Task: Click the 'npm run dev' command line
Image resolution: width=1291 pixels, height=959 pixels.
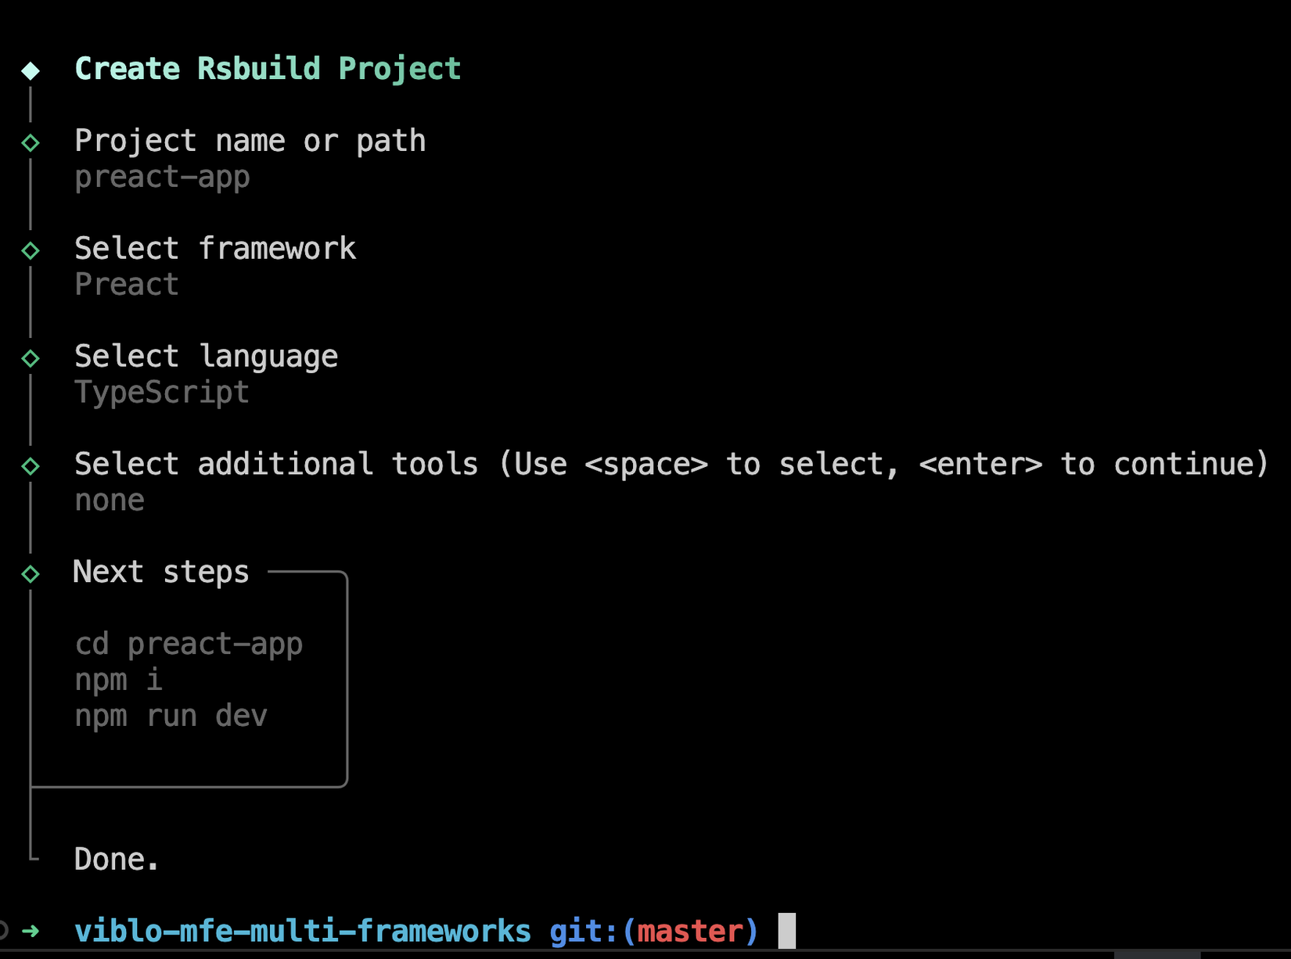Action: pyautogui.click(x=171, y=716)
